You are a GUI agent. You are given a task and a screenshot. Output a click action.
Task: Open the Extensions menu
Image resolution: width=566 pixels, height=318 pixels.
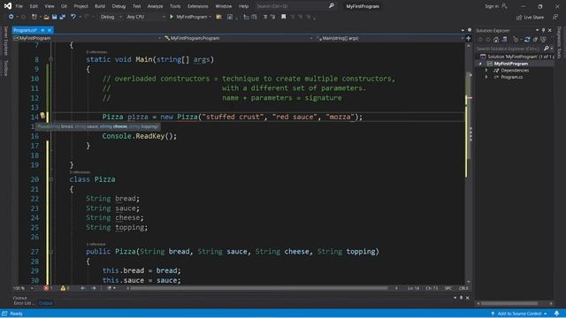(197, 6)
